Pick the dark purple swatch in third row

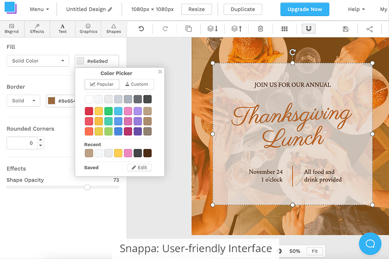pyautogui.click(x=138, y=132)
